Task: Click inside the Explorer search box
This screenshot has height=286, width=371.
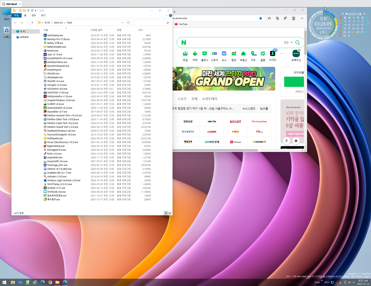Action: coord(151,23)
